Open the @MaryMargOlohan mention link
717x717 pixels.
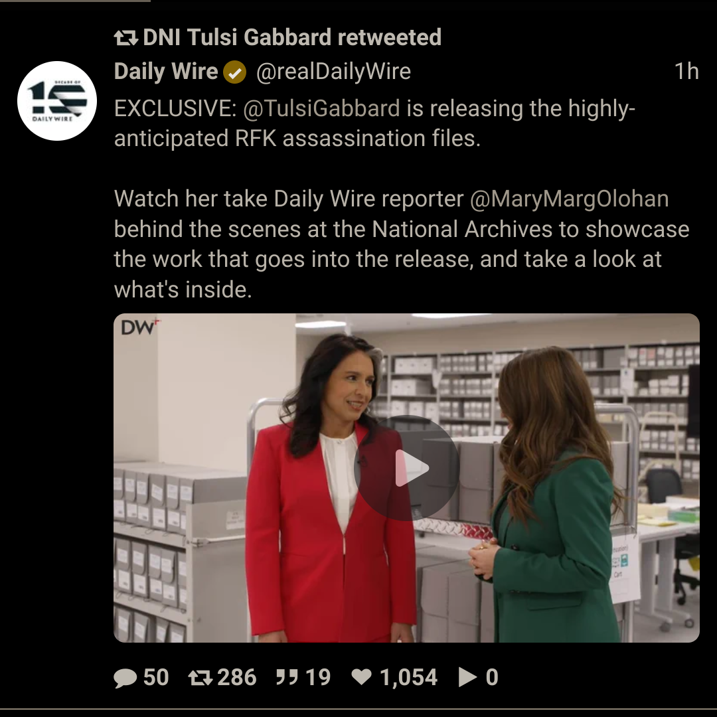[x=570, y=199]
